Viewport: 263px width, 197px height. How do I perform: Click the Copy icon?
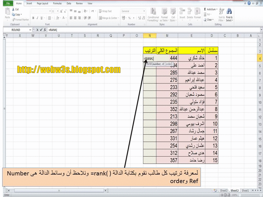coord(13,15)
